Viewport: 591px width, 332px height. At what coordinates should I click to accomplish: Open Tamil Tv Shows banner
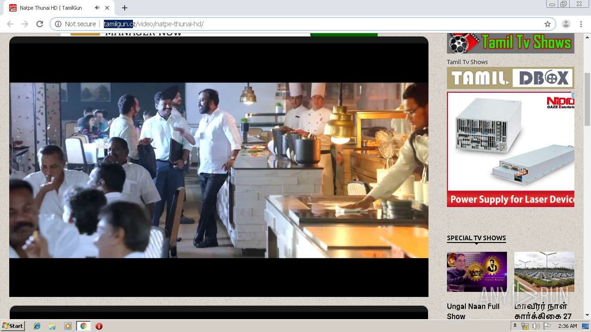click(511, 43)
